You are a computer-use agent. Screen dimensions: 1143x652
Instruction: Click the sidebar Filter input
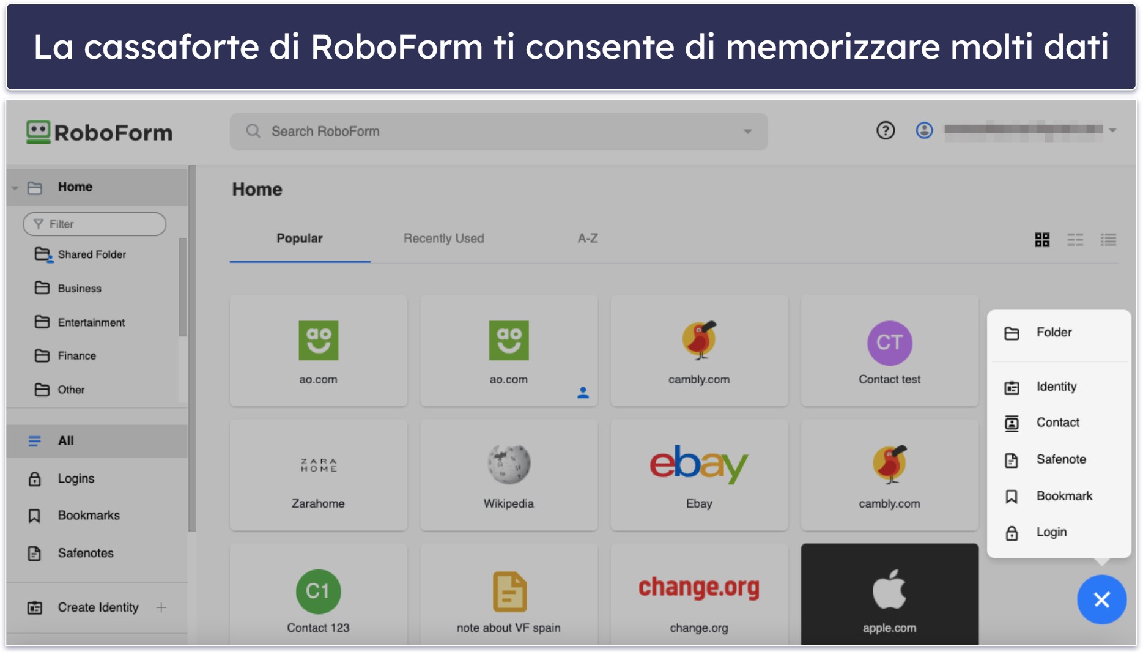click(94, 224)
